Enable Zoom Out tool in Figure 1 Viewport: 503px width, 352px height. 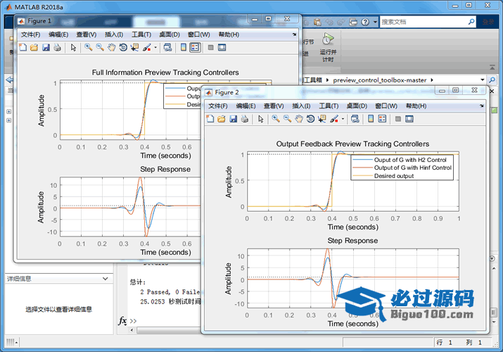click(100, 47)
